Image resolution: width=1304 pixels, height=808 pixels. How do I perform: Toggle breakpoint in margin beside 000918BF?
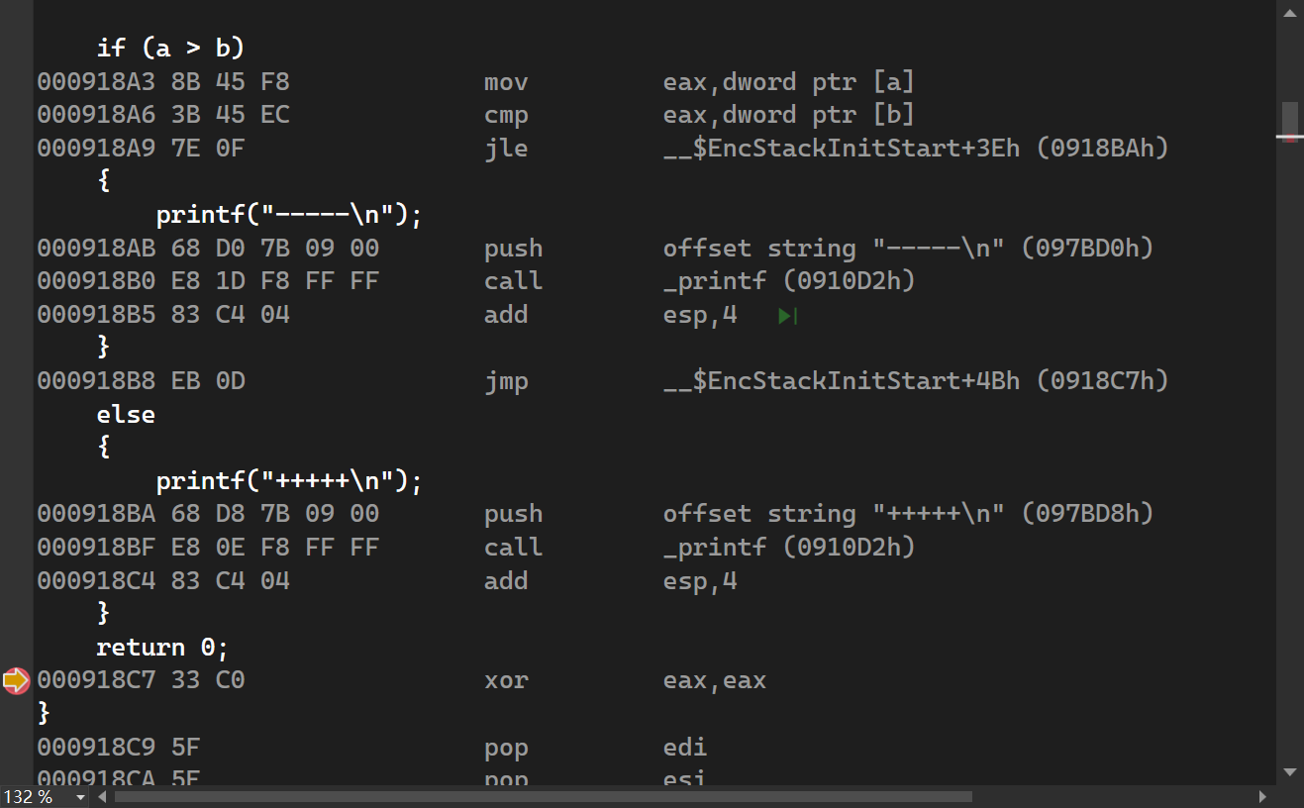point(16,548)
